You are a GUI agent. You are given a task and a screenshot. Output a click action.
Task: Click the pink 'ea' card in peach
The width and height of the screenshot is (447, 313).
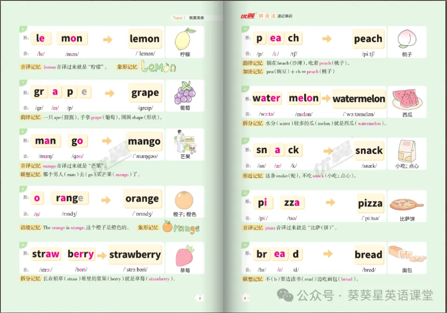(x=275, y=38)
